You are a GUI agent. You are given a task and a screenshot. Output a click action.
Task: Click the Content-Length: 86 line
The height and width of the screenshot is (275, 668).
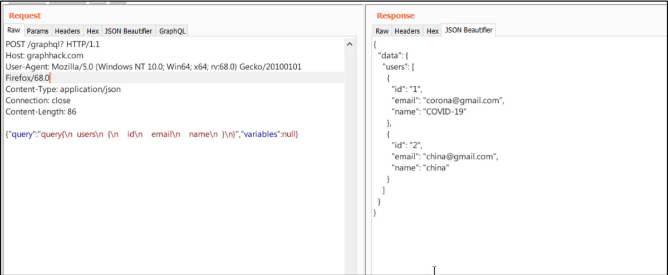(x=41, y=111)
